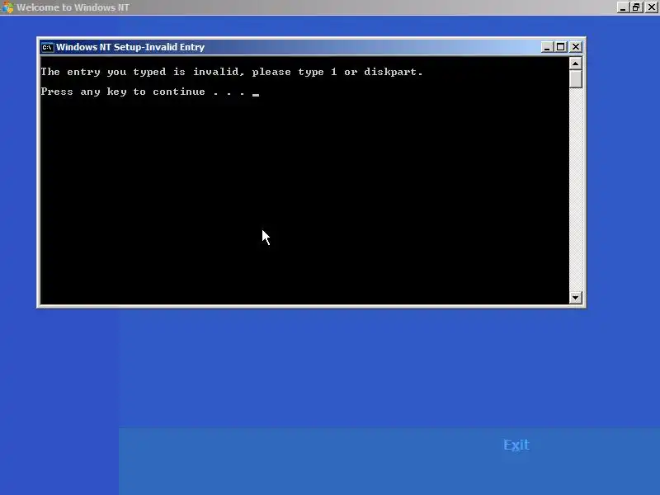Click the Exit link at the bottom
The height and width of the screenshot is (495, 660).
click(x=516, y=445)
